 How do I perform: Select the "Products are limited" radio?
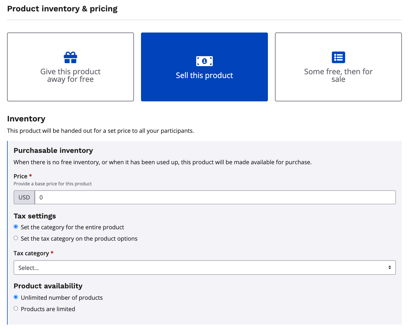16,309
